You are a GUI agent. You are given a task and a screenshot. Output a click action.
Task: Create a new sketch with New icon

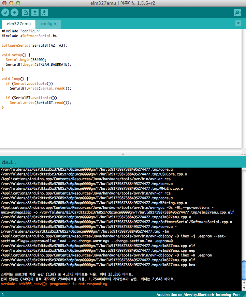[x=26, y=13]
